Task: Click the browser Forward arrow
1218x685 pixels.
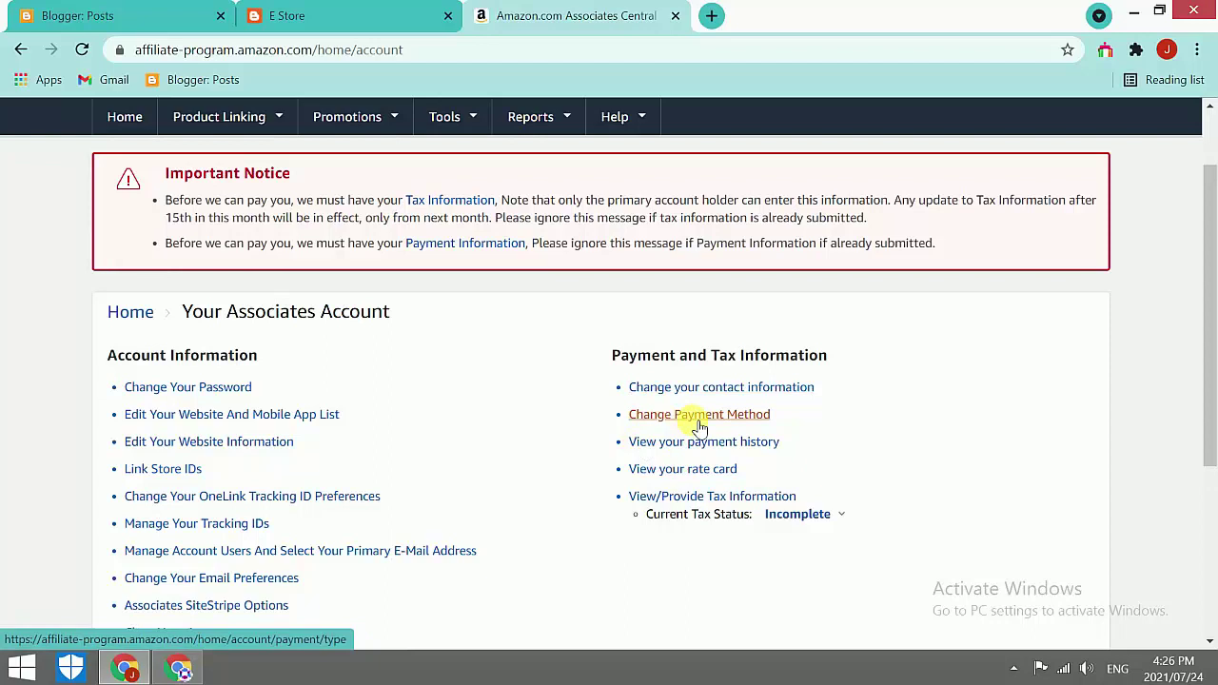Action: pos(51,49)
